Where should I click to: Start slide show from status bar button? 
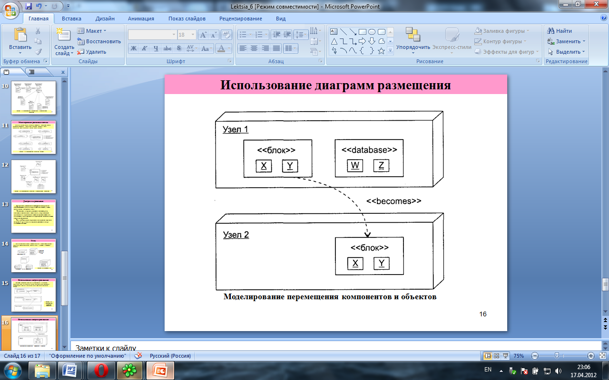click(x=505, y=356)
